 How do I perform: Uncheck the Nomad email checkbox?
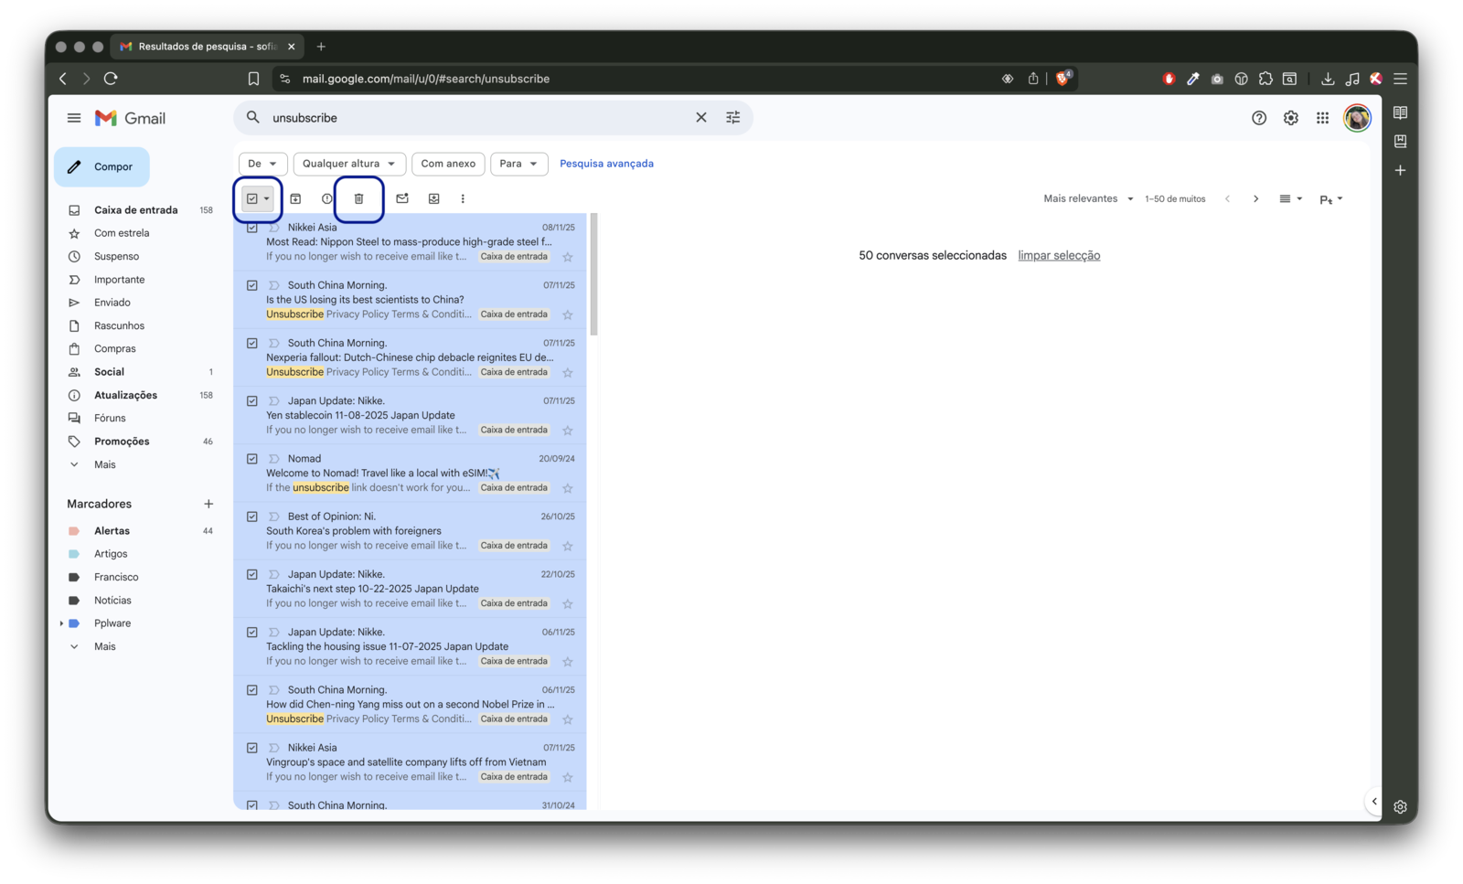tap(252, 459)
